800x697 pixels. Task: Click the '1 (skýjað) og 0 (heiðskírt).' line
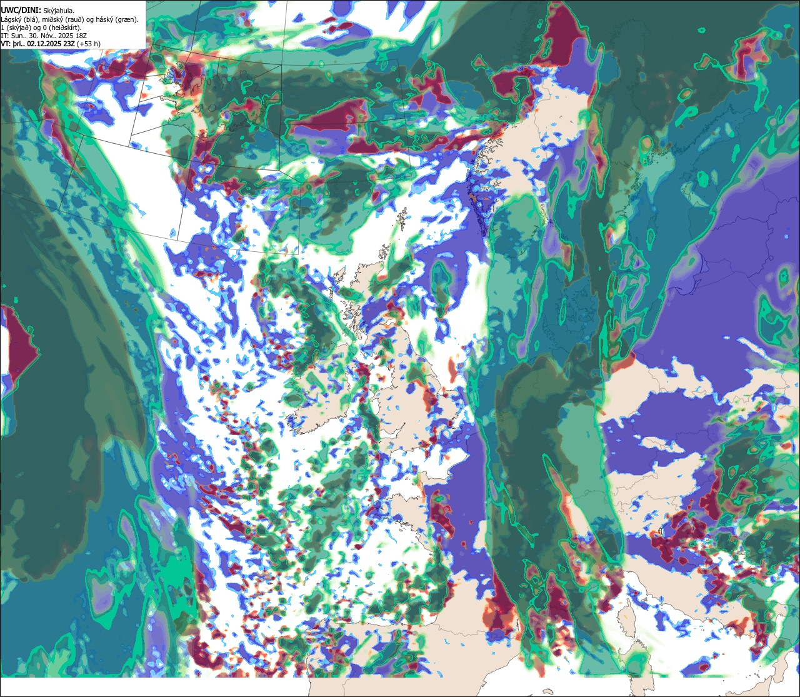pyautogui.click(x=41, y=28)
